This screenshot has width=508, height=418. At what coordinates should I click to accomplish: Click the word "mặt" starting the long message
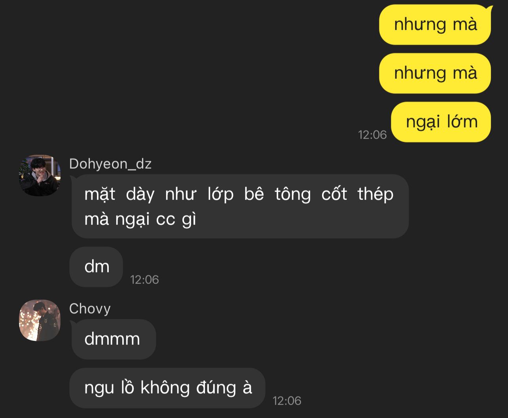100,195
